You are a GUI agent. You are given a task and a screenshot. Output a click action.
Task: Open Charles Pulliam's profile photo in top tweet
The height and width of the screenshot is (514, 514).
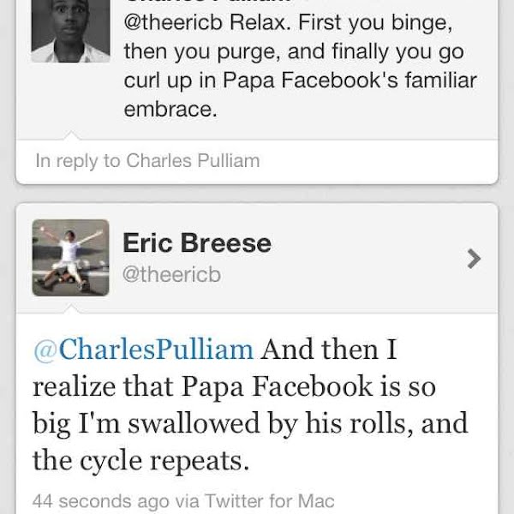click(x=70, y=30)
